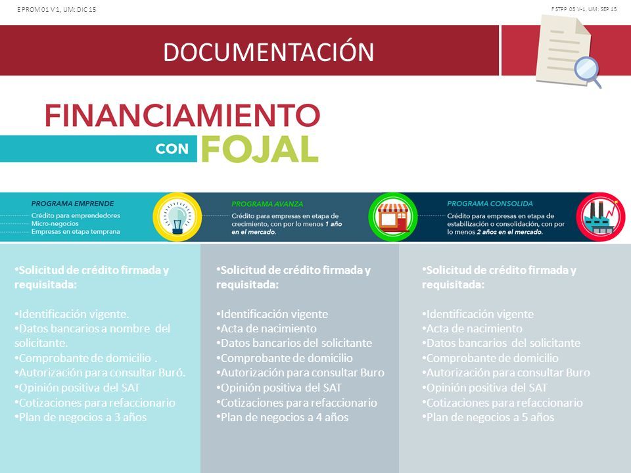631x473 pixels.
Task: Click 'Comprobante de domicilio' in Avanza column
Action: (285, 358)
